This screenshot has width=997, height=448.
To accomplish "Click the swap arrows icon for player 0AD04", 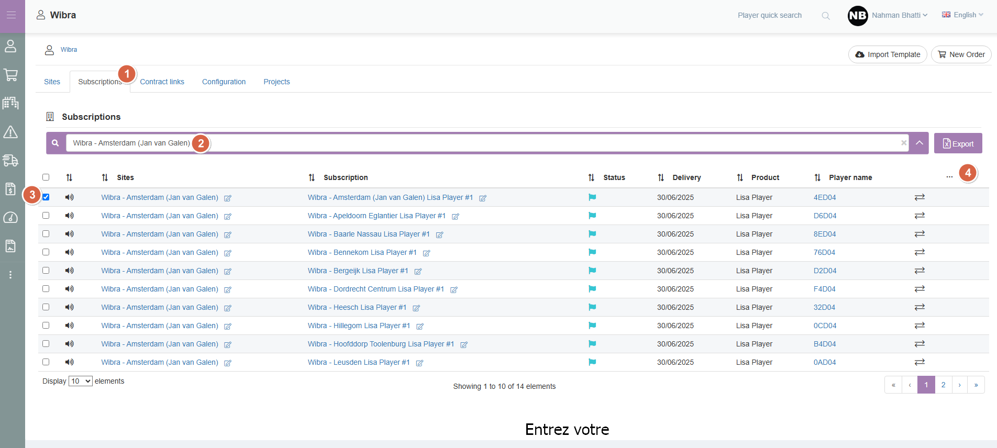I will pos(920,362).
